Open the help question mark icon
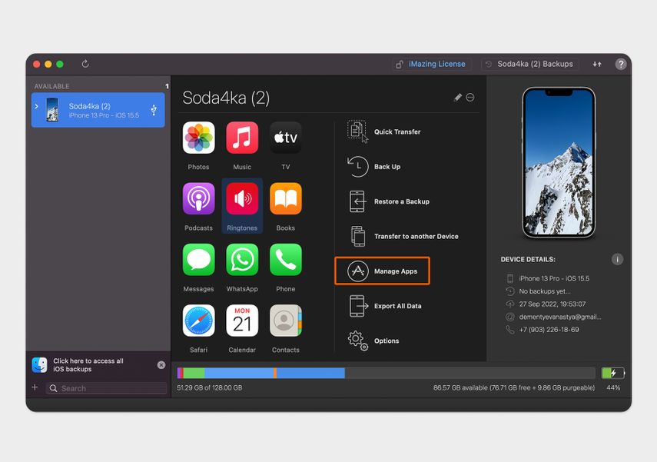Image resolution: width=657 pixels, height=462 pixels. click(621, 64)
